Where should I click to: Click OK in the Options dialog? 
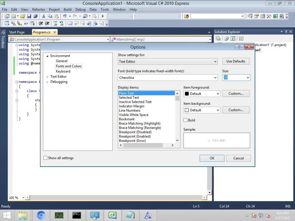[x=212, y=158]
